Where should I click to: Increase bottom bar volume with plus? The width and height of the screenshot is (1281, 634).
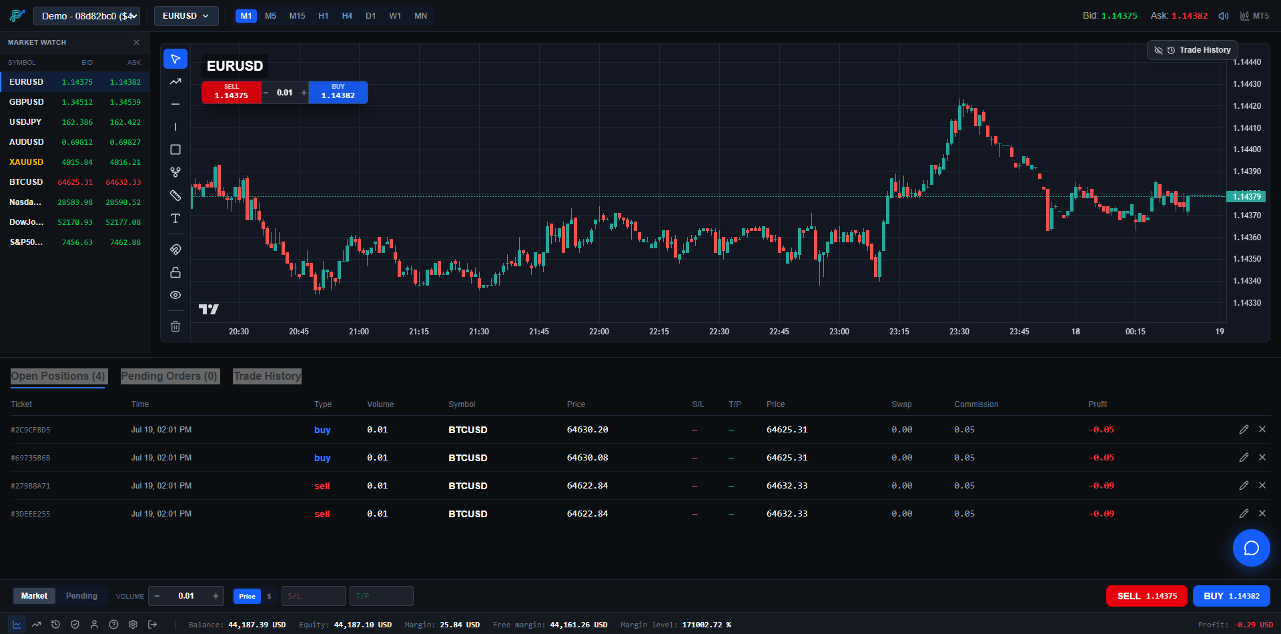coord(216,596)
